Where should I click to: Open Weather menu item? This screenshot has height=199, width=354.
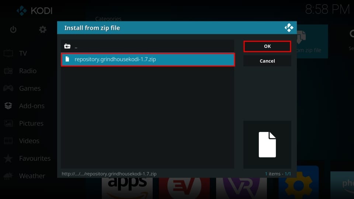pos(32,176)
